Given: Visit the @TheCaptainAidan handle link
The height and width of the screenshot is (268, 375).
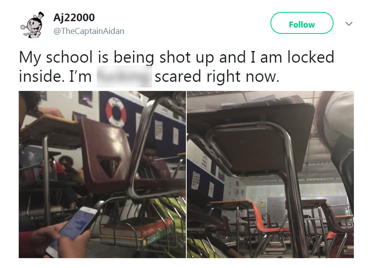Looking at the screenshot, I should pyautogui.click(x=89, y=31).
